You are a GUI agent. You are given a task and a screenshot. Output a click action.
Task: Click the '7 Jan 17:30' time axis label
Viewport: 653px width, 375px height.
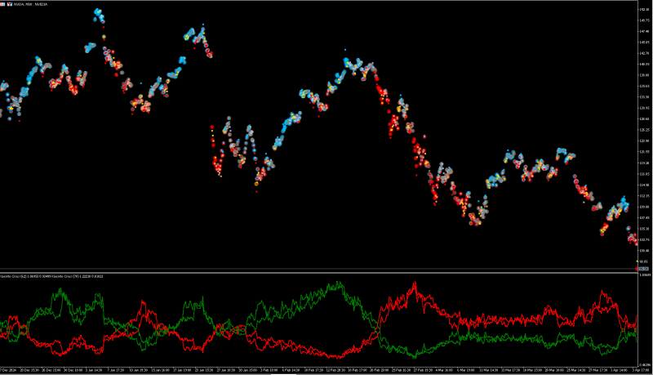click(x=116, y=370)
